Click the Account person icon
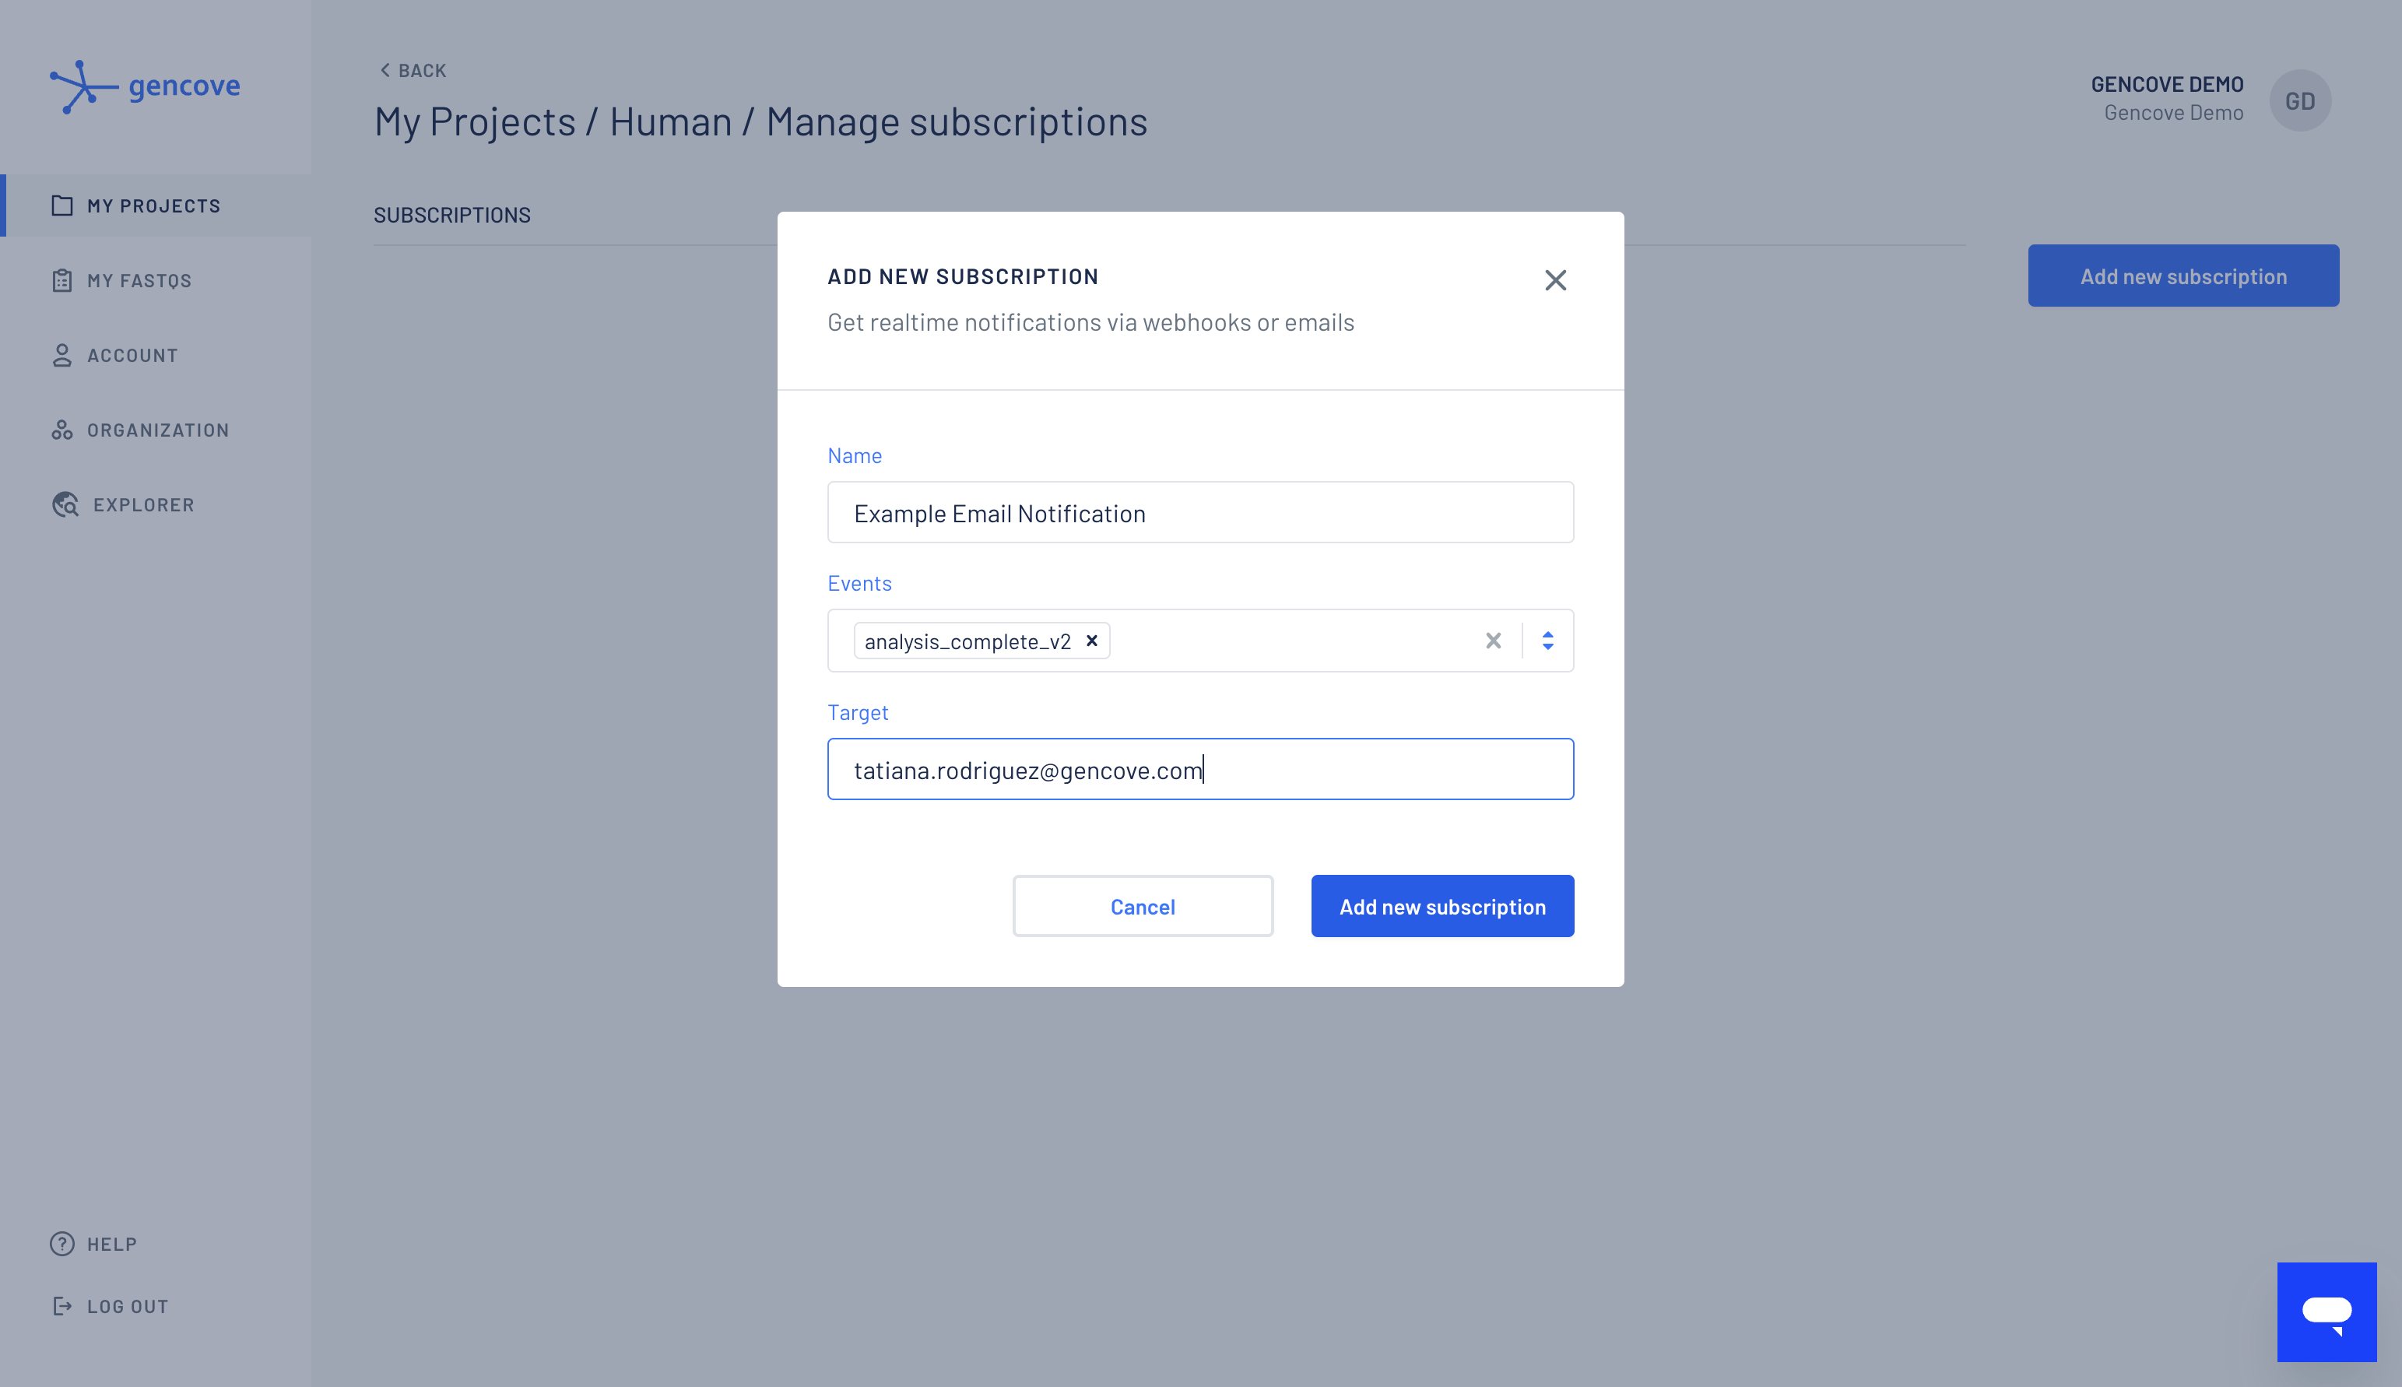2402x1387 pixels. point(62,356)
